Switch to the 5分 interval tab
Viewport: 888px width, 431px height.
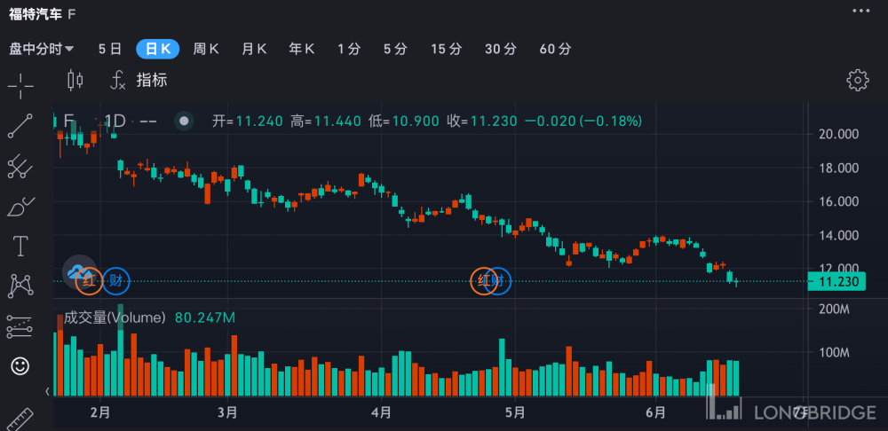(395, 49)
